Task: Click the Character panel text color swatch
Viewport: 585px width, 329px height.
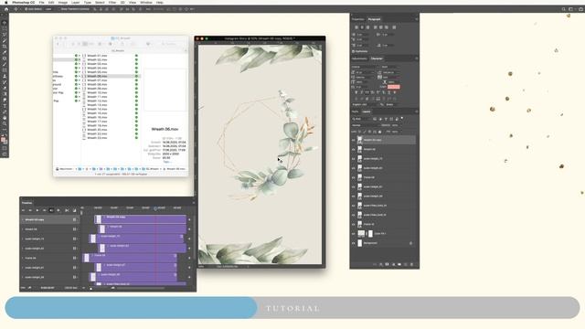Action: click(394, 87)
